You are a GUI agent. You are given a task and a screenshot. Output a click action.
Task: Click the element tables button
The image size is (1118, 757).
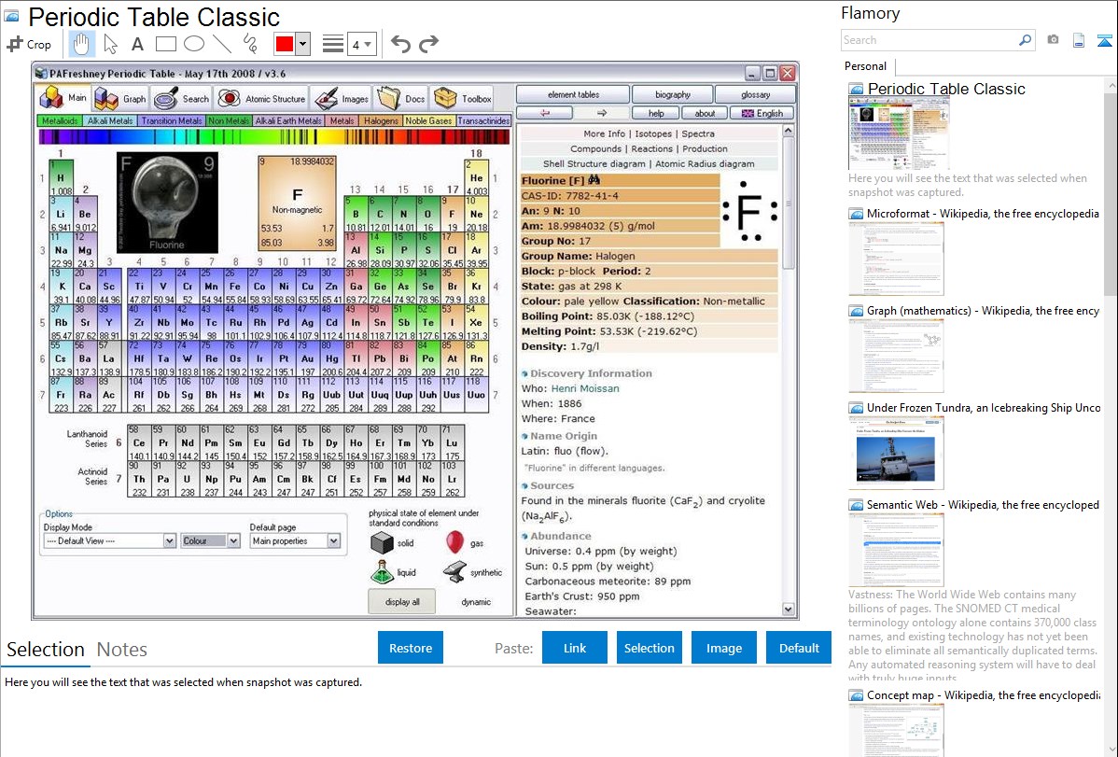(x=573, y=95)
